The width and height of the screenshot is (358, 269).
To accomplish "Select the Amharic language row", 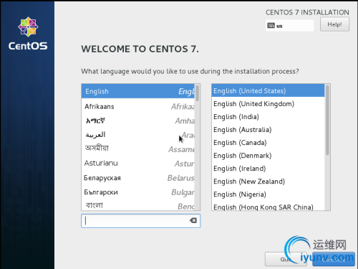I will point(138,121).
